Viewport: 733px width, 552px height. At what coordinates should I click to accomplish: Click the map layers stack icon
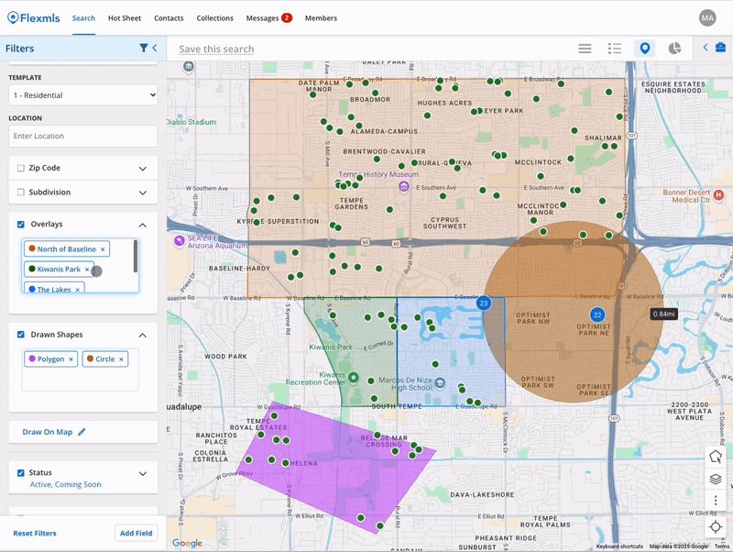point(716,479)
